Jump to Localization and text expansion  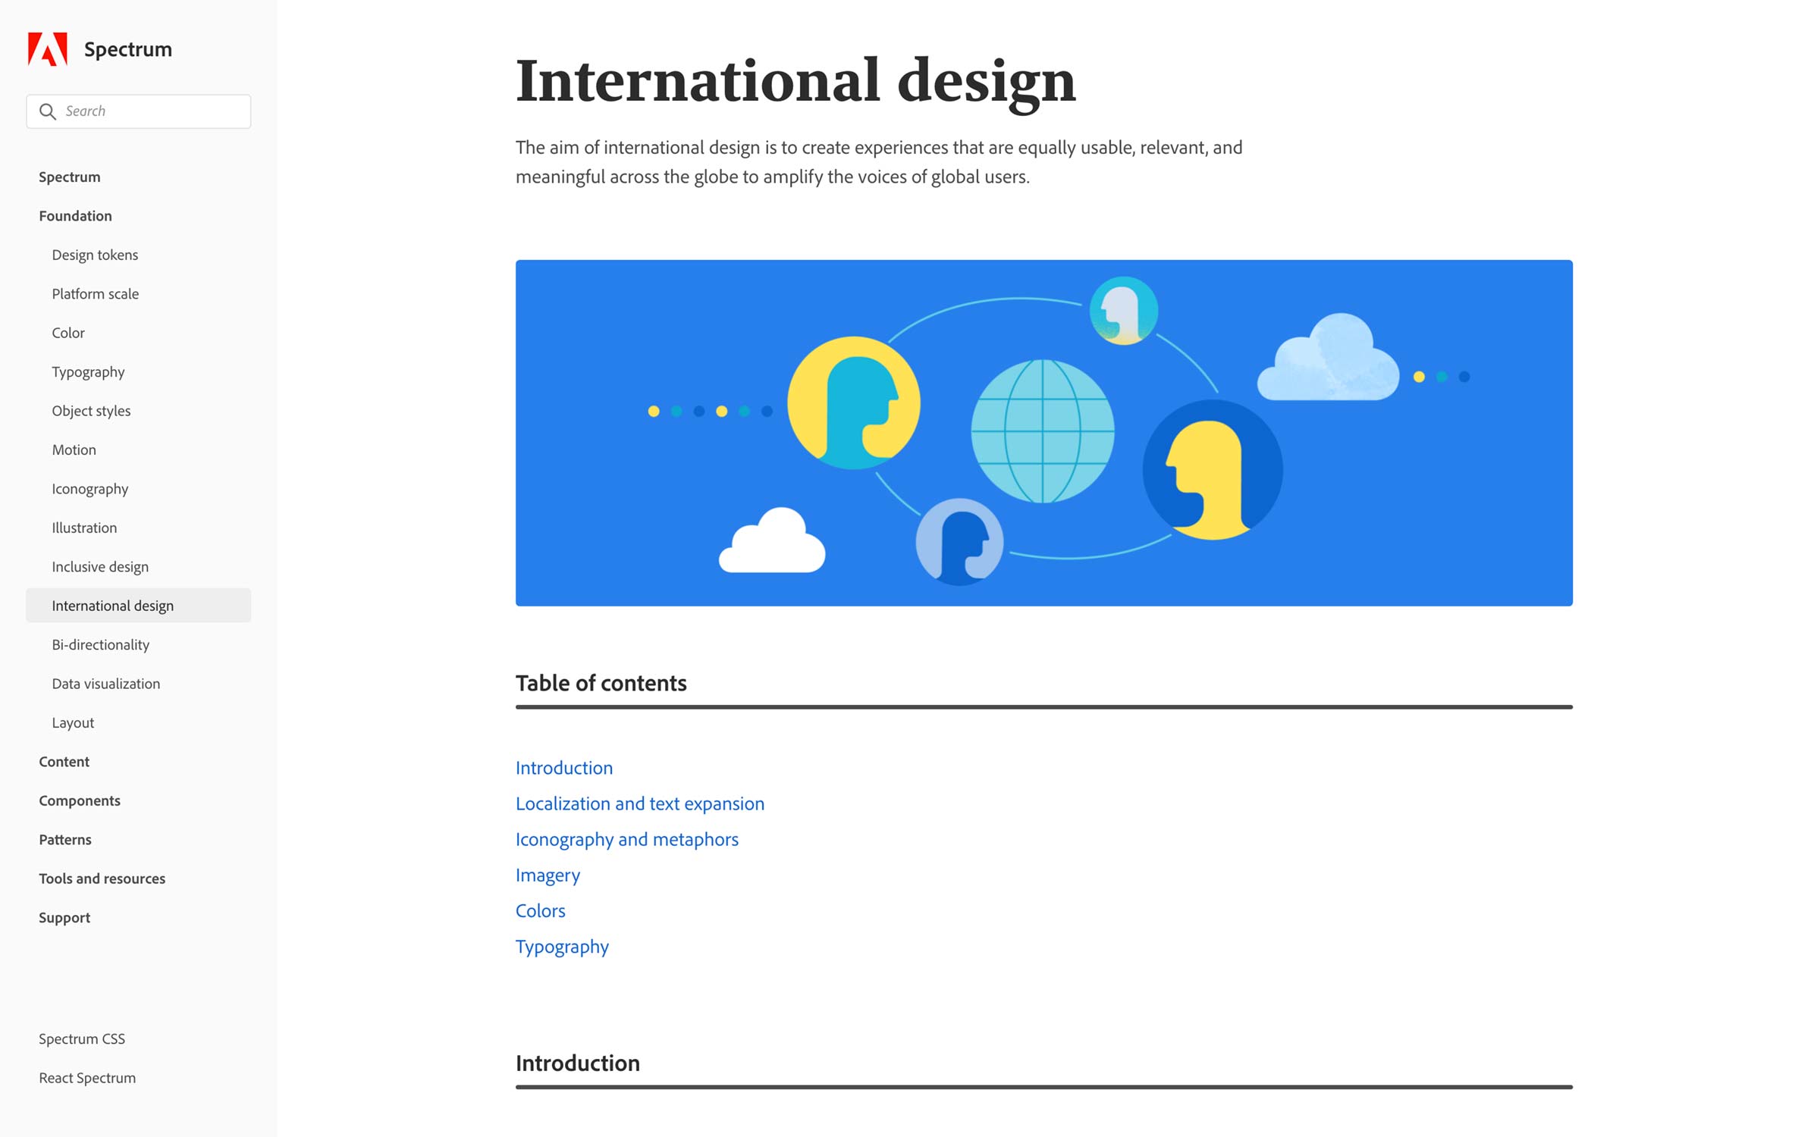point(639,803)
